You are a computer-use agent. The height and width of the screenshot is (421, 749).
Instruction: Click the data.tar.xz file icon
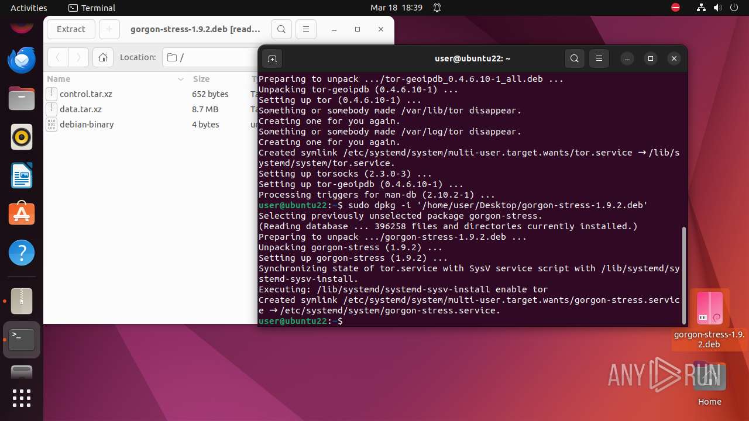click(x=51, y=109)
